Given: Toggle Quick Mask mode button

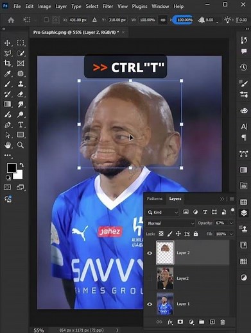Looking at the screenshot, I should pos(8,187).
